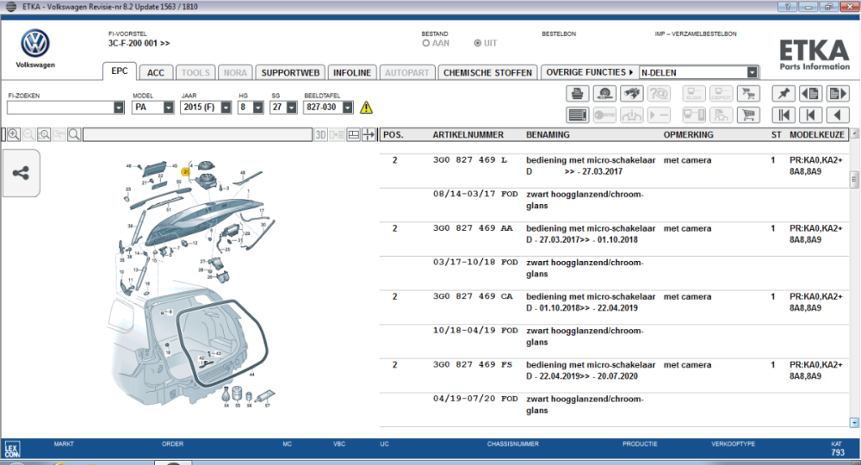Select the BESTAND AAN radio button
Screen dimensions: 861x465
(x=426, y=43)
